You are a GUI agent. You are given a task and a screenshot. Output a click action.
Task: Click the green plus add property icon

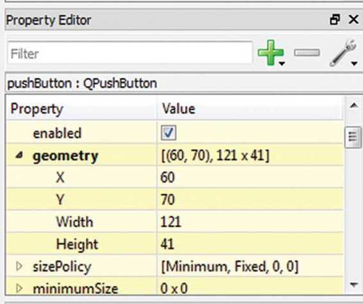click(x=271, y=53)
